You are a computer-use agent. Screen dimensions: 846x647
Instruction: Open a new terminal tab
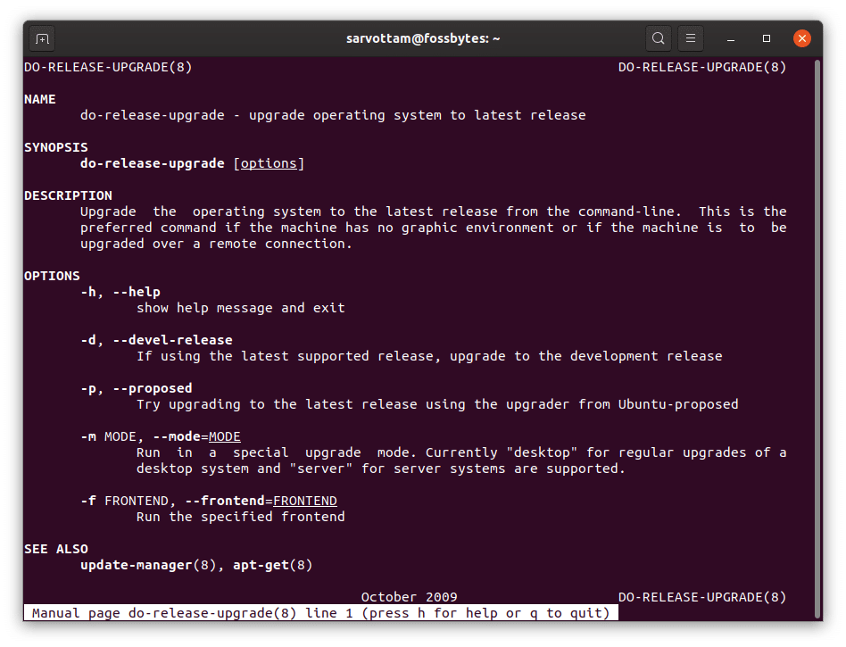click(43, 38)
